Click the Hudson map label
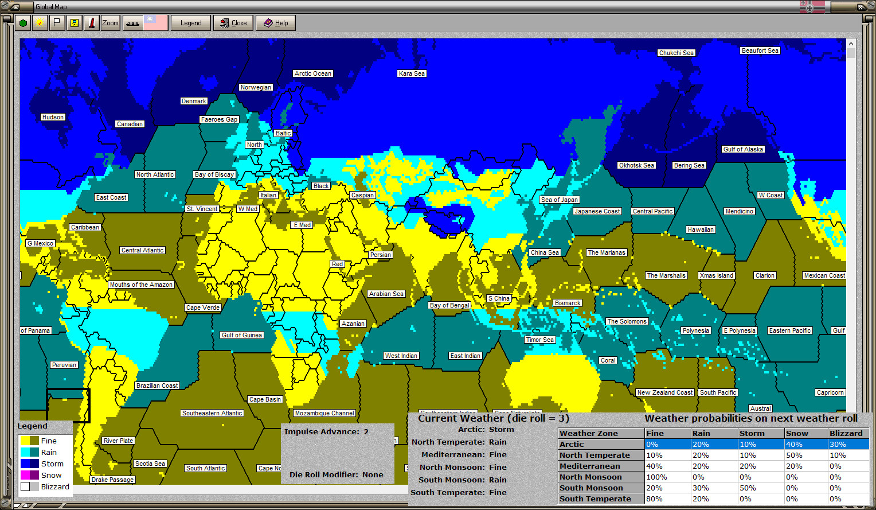 click(53, 117)
